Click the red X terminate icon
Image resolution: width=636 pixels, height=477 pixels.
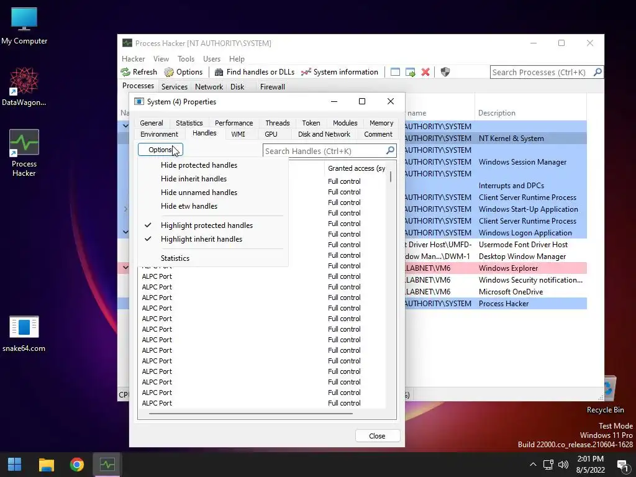(x=425, y=72)
